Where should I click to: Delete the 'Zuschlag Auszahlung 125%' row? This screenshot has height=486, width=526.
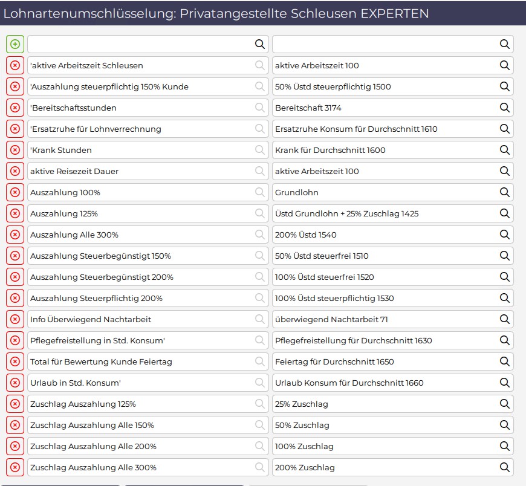tap(15, 404)
